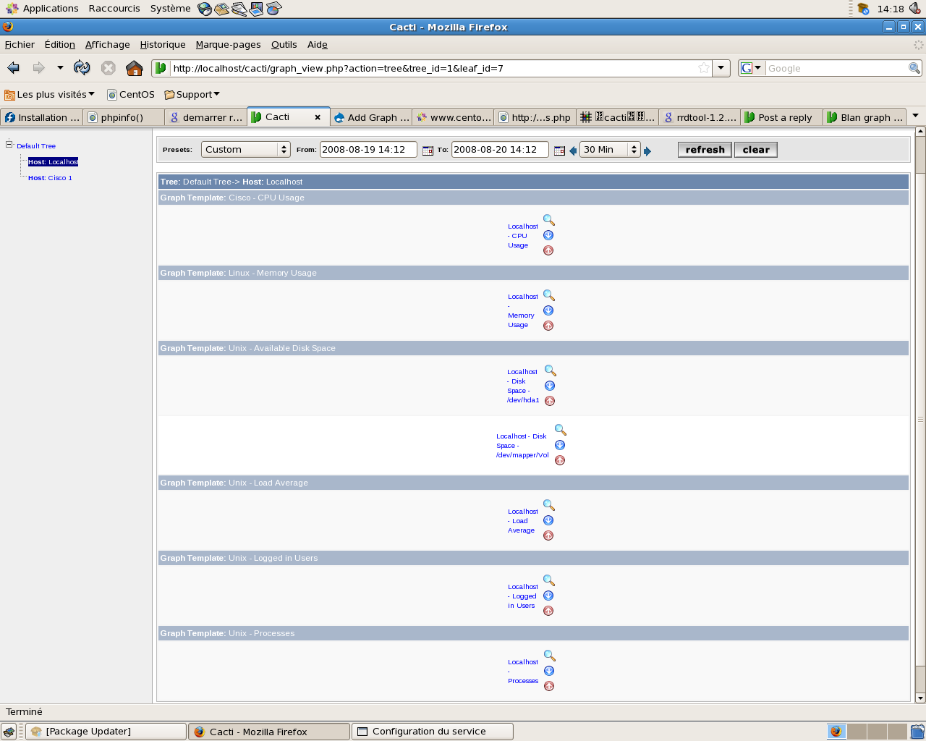
Task: Click the red arrow icon beside Logged in Users
Action: [x=548, y=611]
